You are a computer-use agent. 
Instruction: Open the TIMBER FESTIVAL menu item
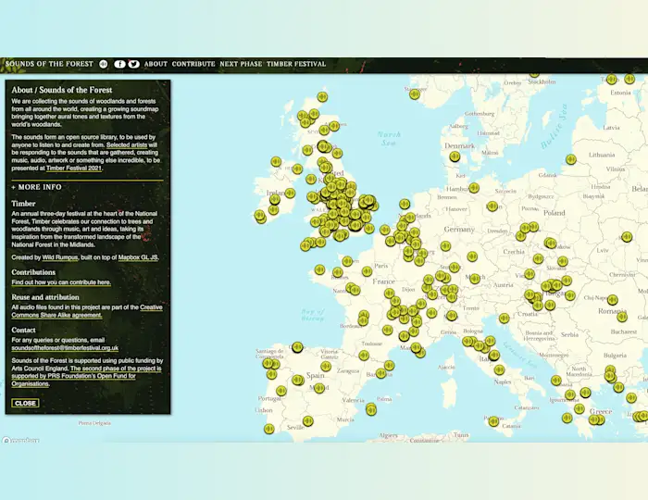(296, 64)
